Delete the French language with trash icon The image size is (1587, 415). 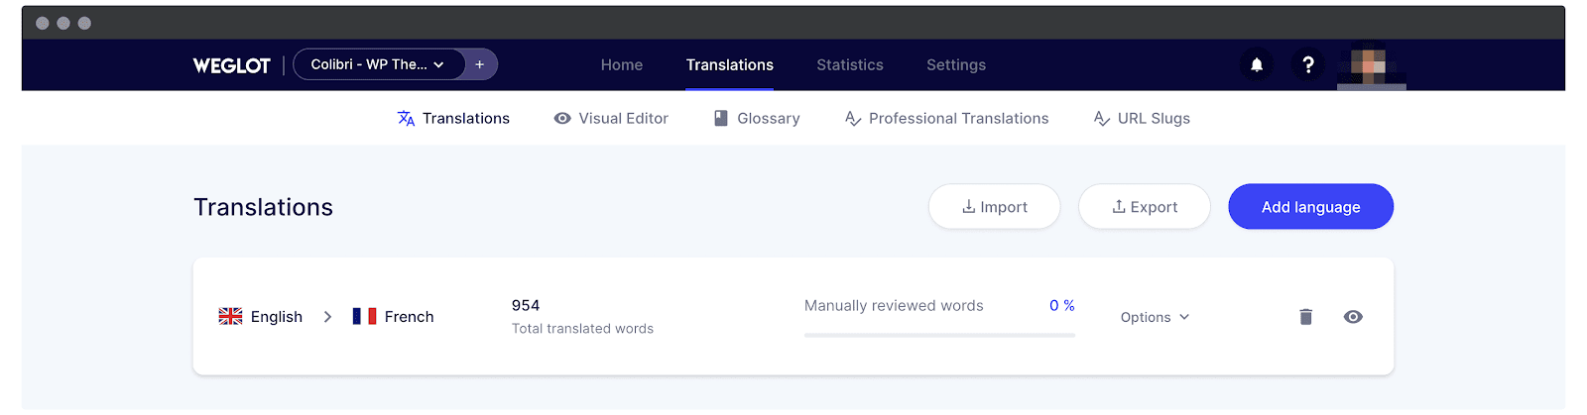click(1306, 317)
